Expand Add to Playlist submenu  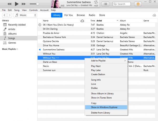[x=106, y=61]
